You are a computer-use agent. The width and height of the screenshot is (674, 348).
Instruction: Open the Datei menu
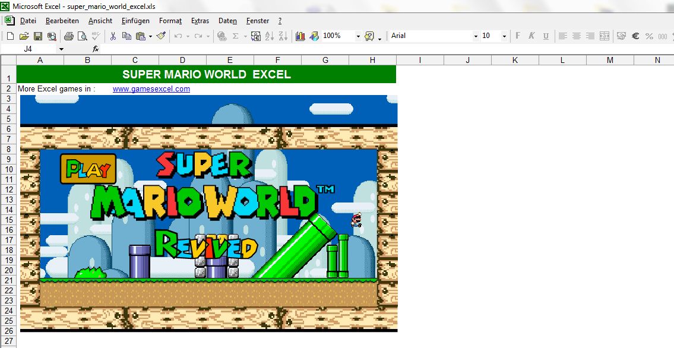[28, 21]
